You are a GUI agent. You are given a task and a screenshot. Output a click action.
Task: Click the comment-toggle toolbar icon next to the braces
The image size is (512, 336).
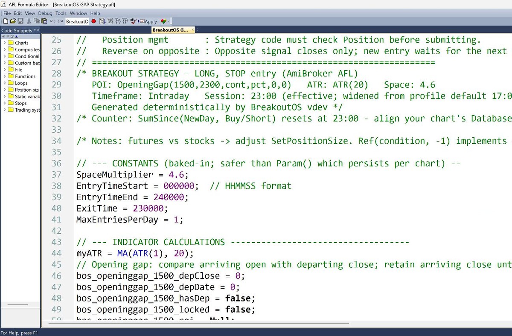110,21
